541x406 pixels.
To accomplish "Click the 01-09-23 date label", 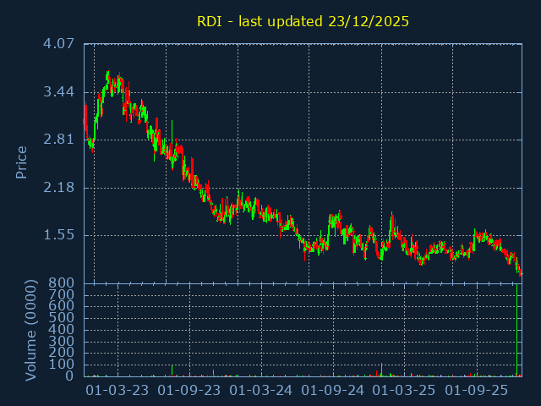I will 189,391.
